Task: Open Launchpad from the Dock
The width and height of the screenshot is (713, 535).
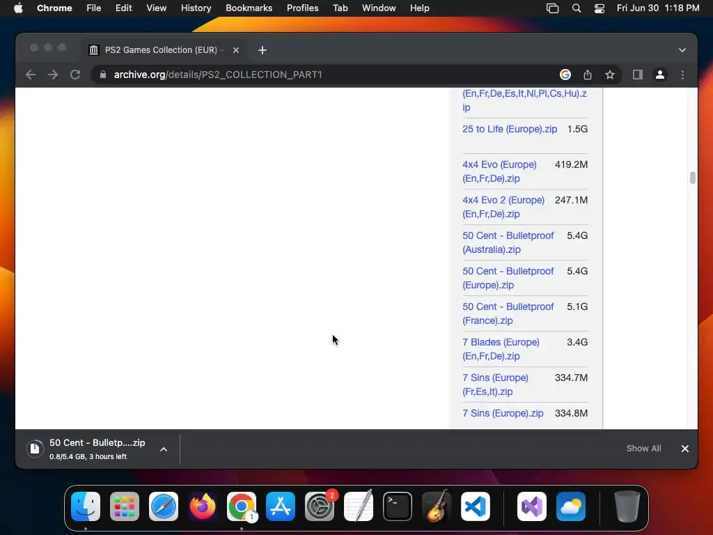Action: [125, 506]
